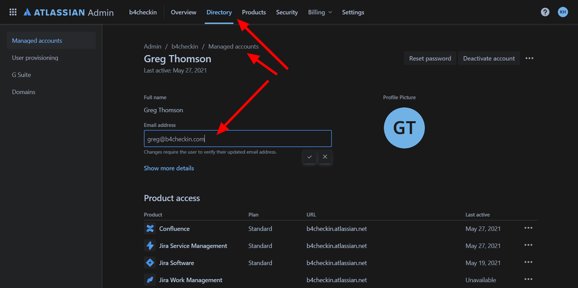Image resolution: width=578 pixels, height=288 pixels.
Task: Click the Jira Work Management icon
Action: tap(150, 280)
